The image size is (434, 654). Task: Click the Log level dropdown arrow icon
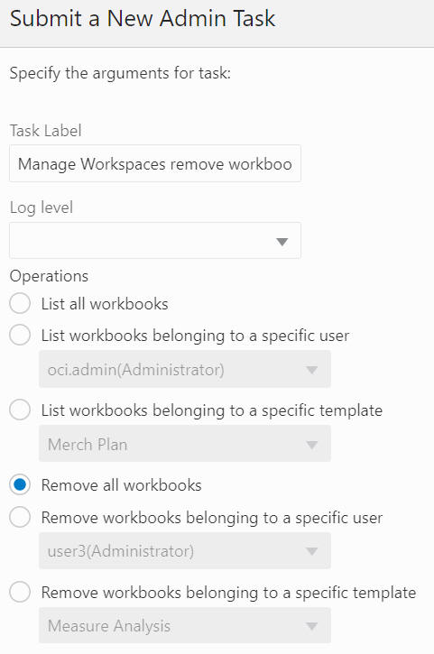tap(282, 242)
